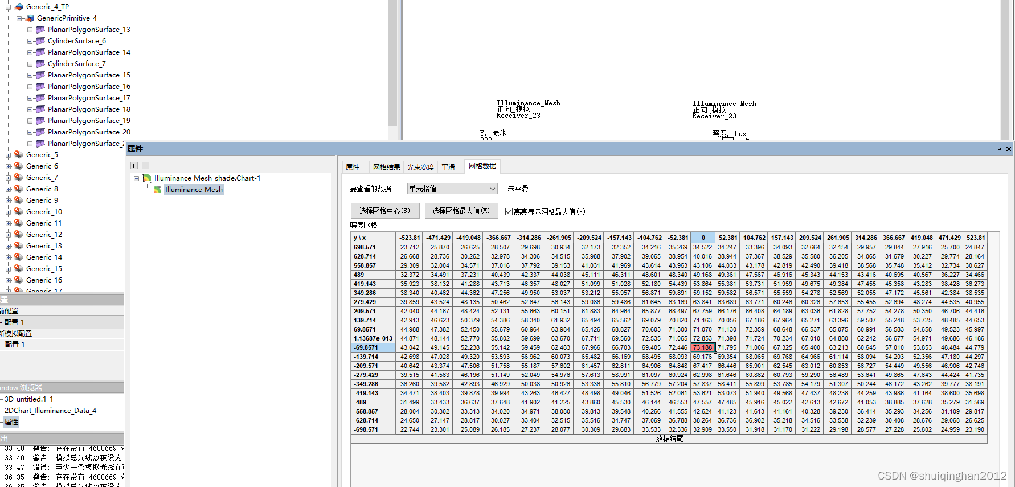The height and width of the screenshot is (487, 1015).
Task: Click the Generic_6 object icon
Action: point(19,166)
